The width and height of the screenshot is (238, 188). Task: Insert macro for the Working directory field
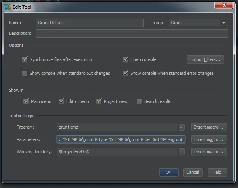pos(209,152)
